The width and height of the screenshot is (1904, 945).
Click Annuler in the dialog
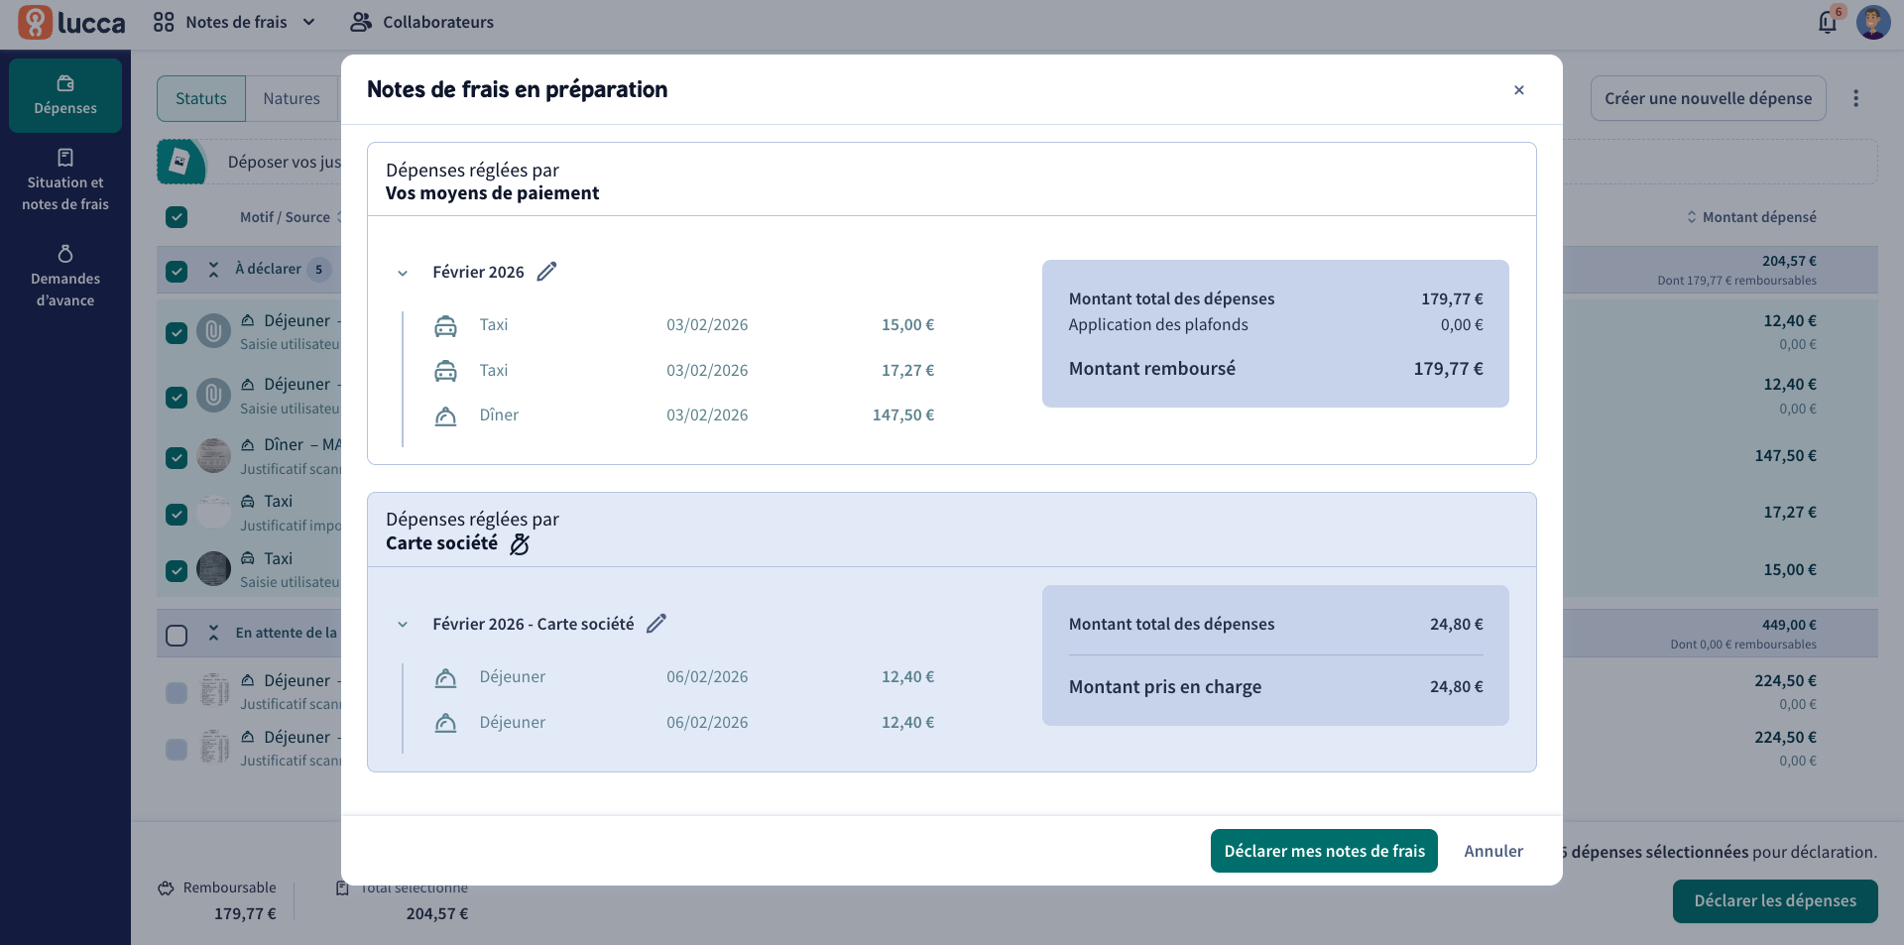(x=1493, y=851)
